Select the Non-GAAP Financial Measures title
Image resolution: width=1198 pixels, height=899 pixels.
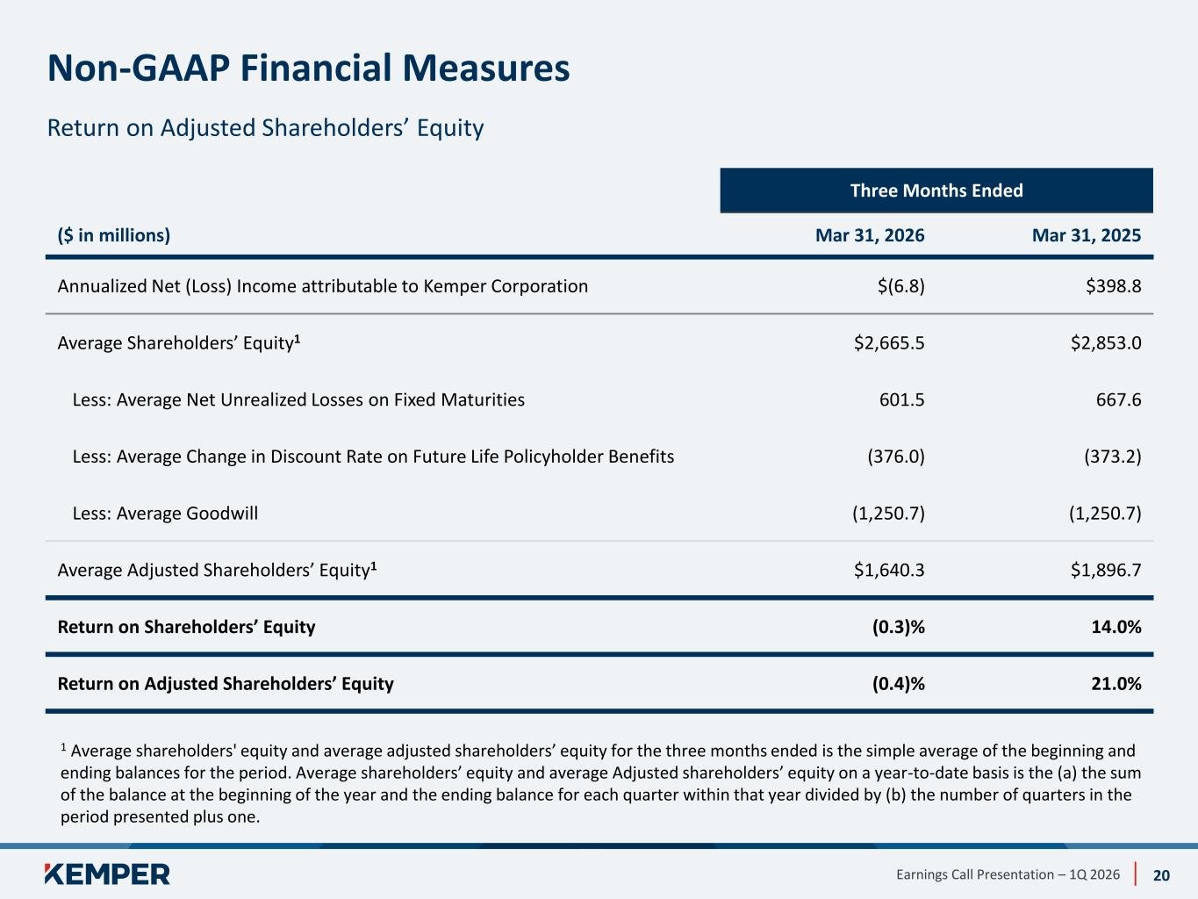308,68
